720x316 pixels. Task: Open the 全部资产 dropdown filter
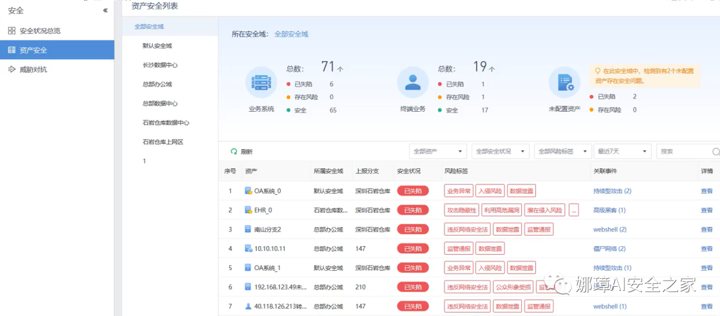point(437,152)
